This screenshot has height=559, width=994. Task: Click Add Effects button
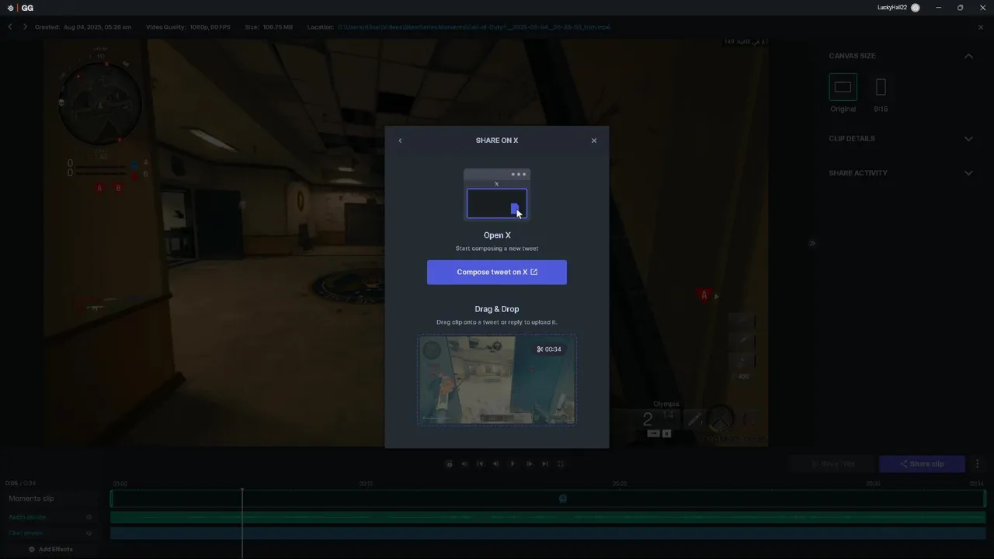click(50, 549)
